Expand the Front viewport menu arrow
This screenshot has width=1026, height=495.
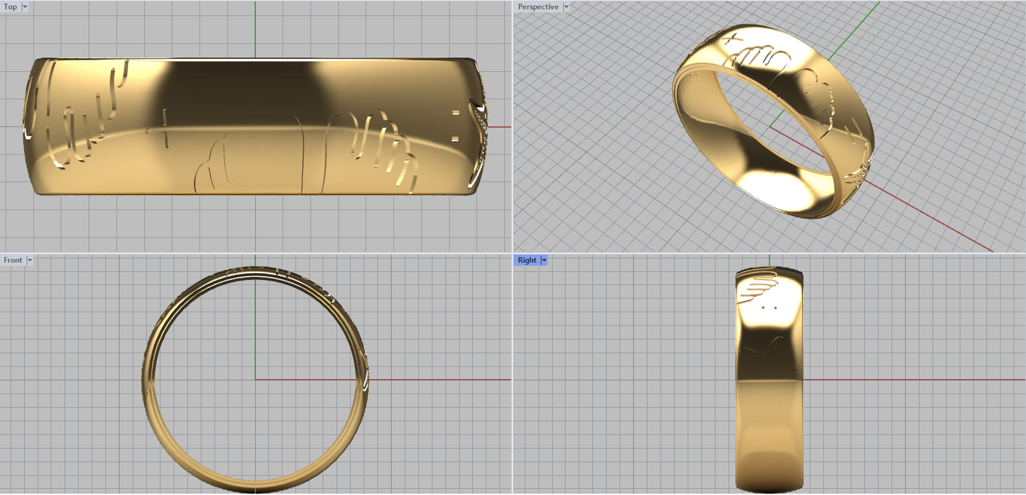29,260
